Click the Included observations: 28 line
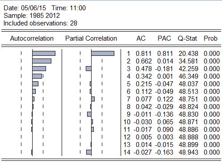This screenshot has width=222, height=168. 40,23
